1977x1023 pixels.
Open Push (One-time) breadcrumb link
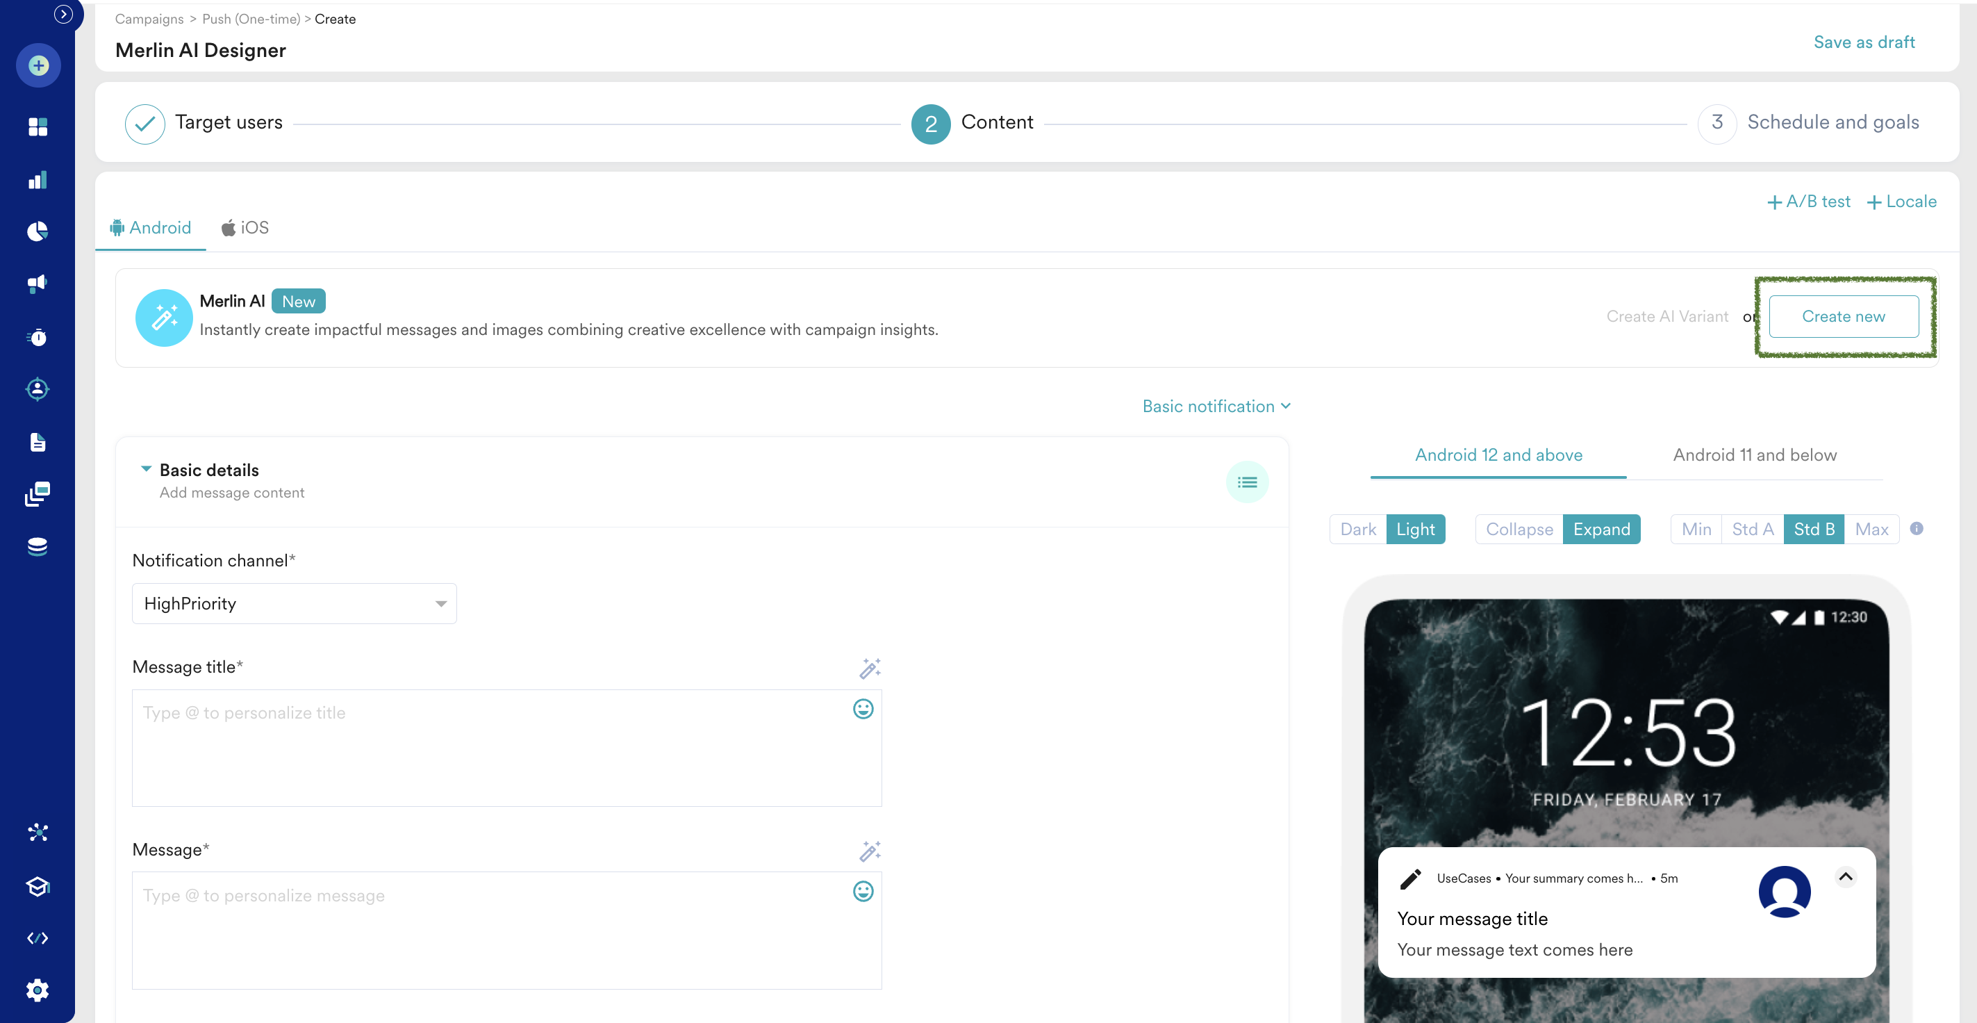pos(251,19)
